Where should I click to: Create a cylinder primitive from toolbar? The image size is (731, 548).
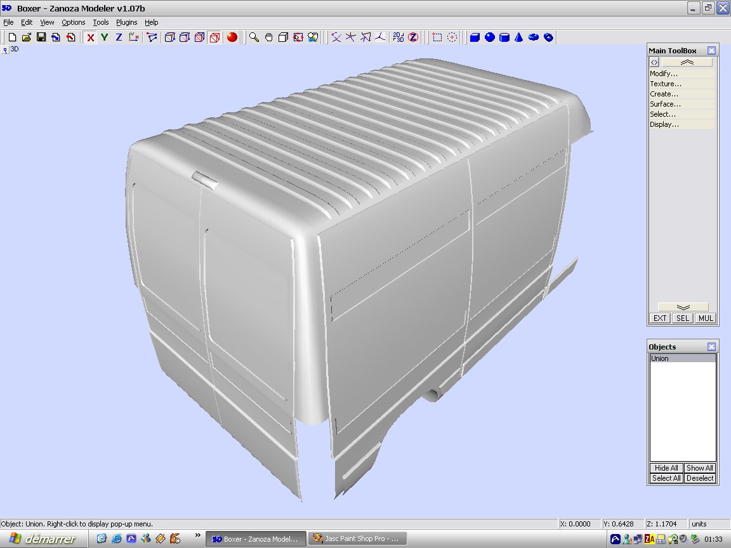pos(504,37)
